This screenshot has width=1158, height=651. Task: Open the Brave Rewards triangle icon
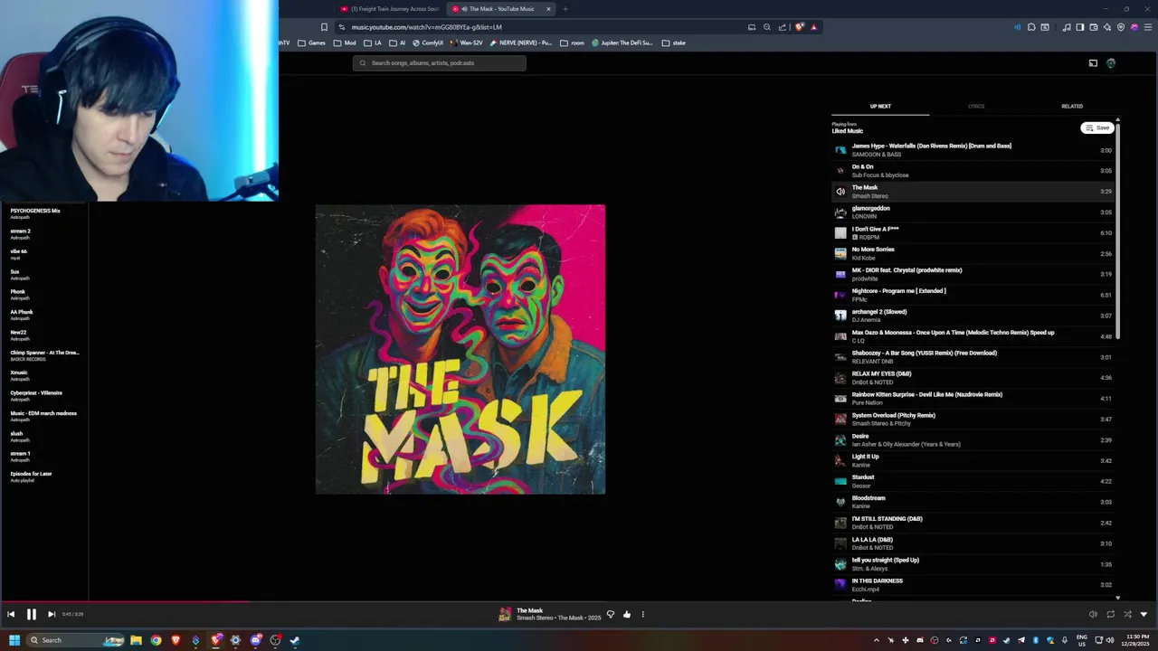pyautogui.click(x=813, y=27)
